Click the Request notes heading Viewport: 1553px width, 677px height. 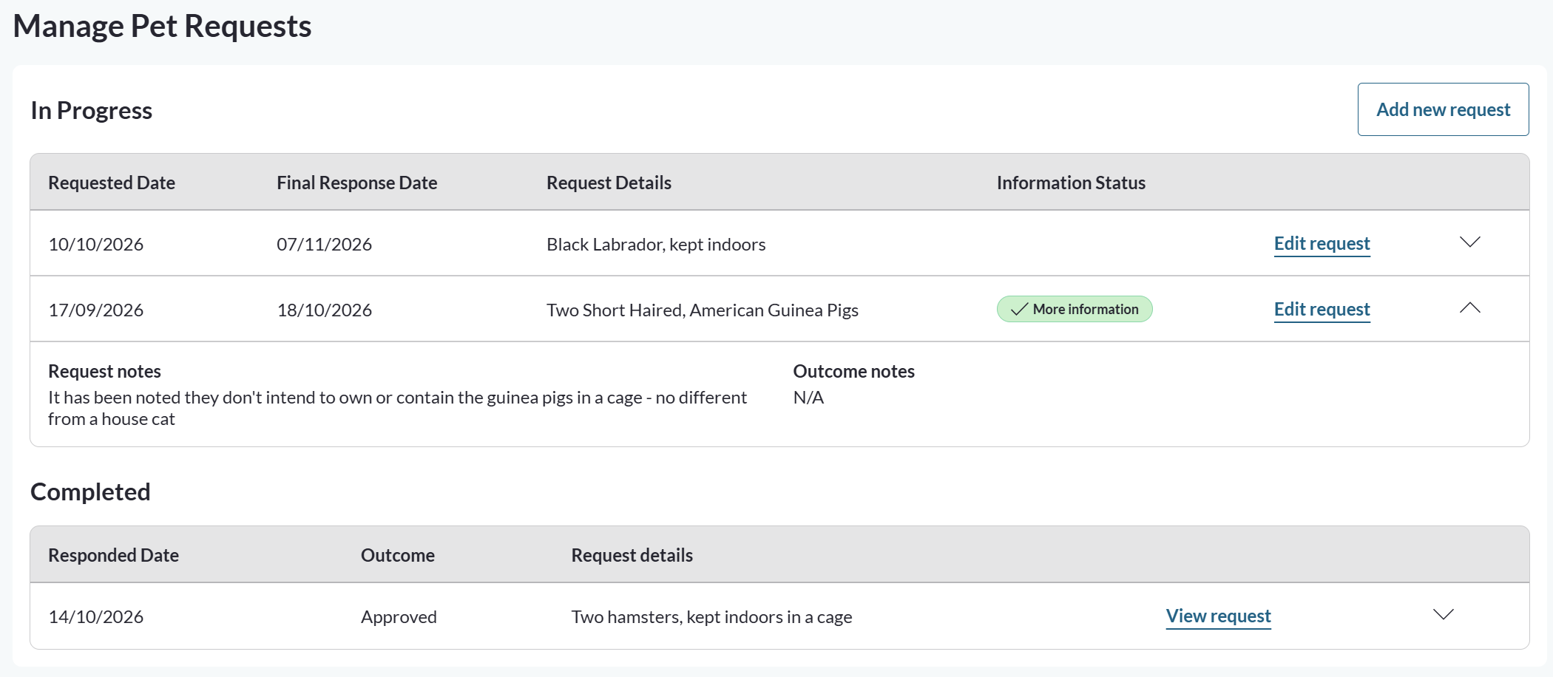(x=104, y=371)
